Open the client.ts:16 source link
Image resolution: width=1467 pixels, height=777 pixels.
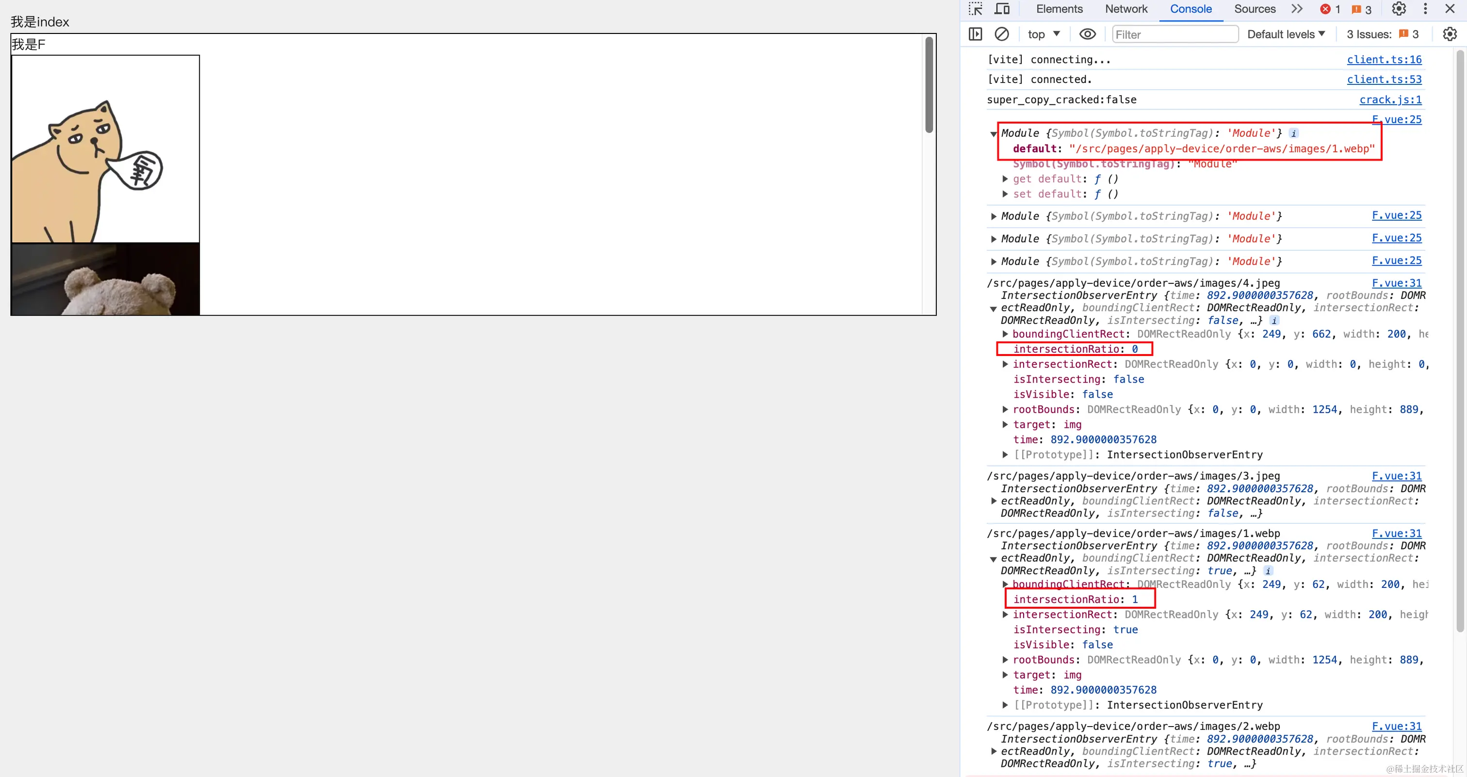[1384, 59]
